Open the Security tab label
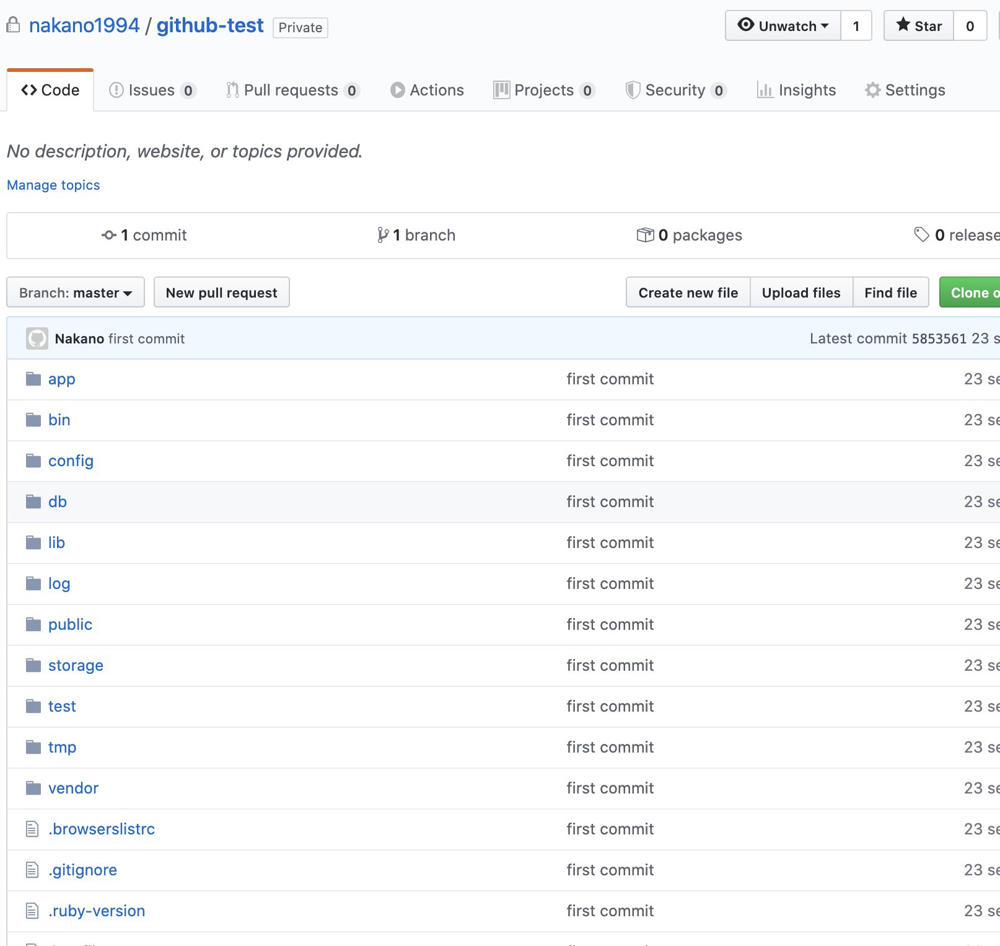1000x946 pixels. (675, 90)
